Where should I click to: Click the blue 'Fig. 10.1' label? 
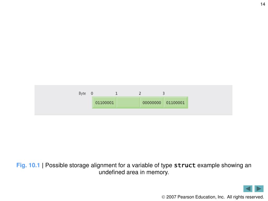click(28, 165)
